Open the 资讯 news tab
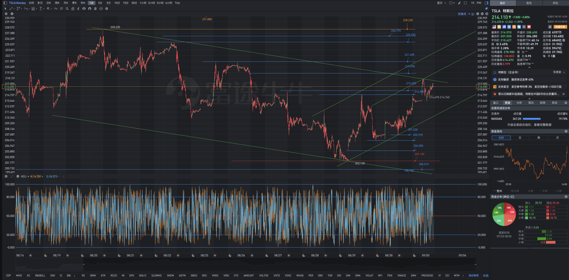The image size is (569, 280). [x=529, y=3]
